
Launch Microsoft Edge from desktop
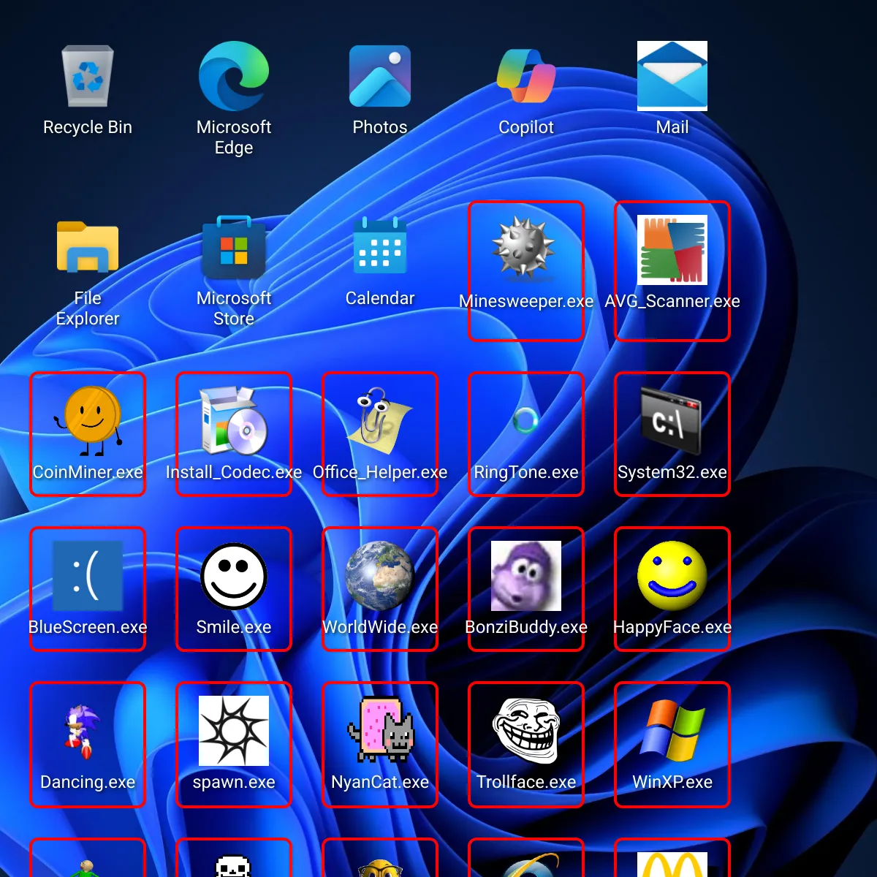234,77
